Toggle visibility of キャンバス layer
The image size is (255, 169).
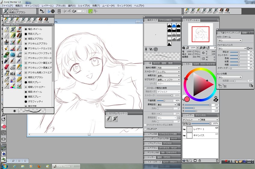click(x=184, y=136)
